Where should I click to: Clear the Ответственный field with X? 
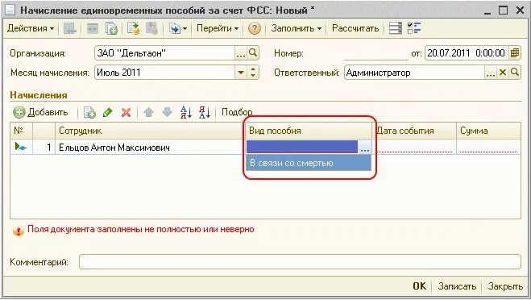503,73
